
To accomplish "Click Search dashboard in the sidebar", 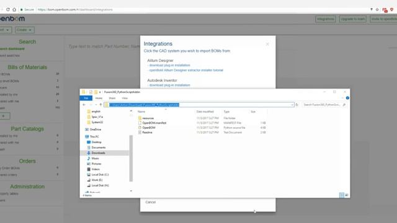I will (x=12, y=49).
